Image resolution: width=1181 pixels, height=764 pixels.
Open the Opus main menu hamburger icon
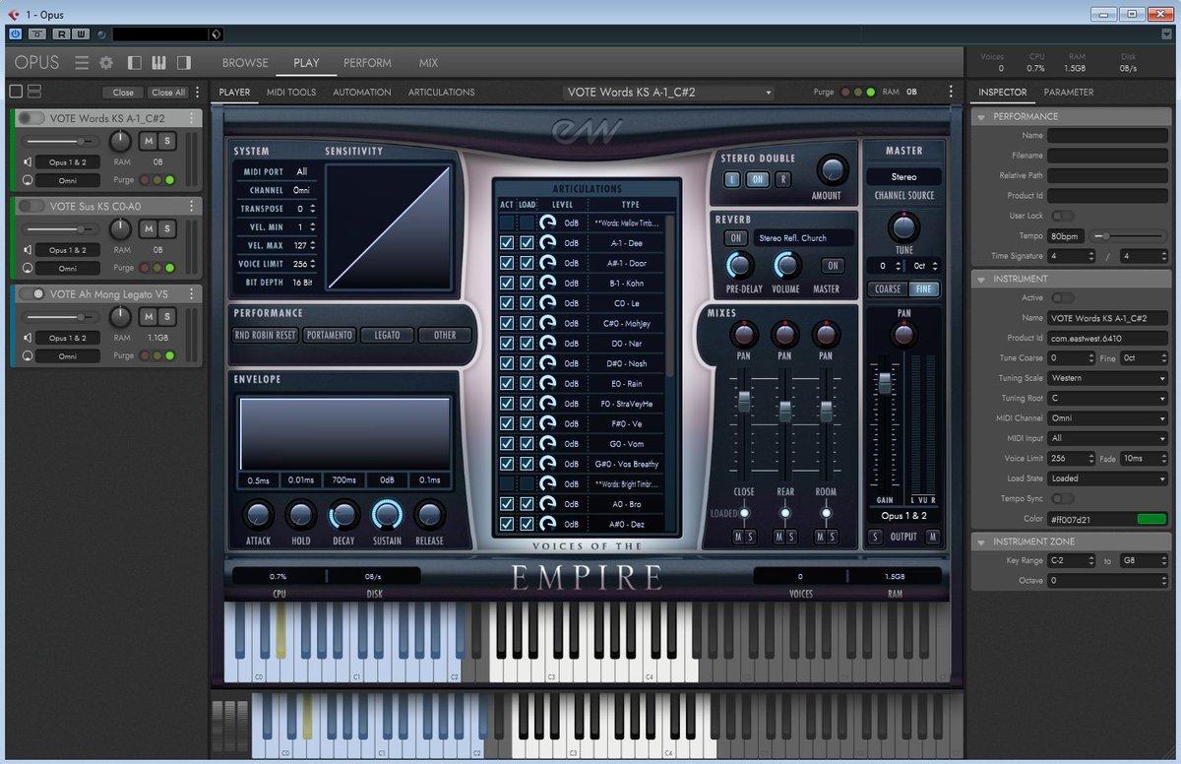pos(82,63)
